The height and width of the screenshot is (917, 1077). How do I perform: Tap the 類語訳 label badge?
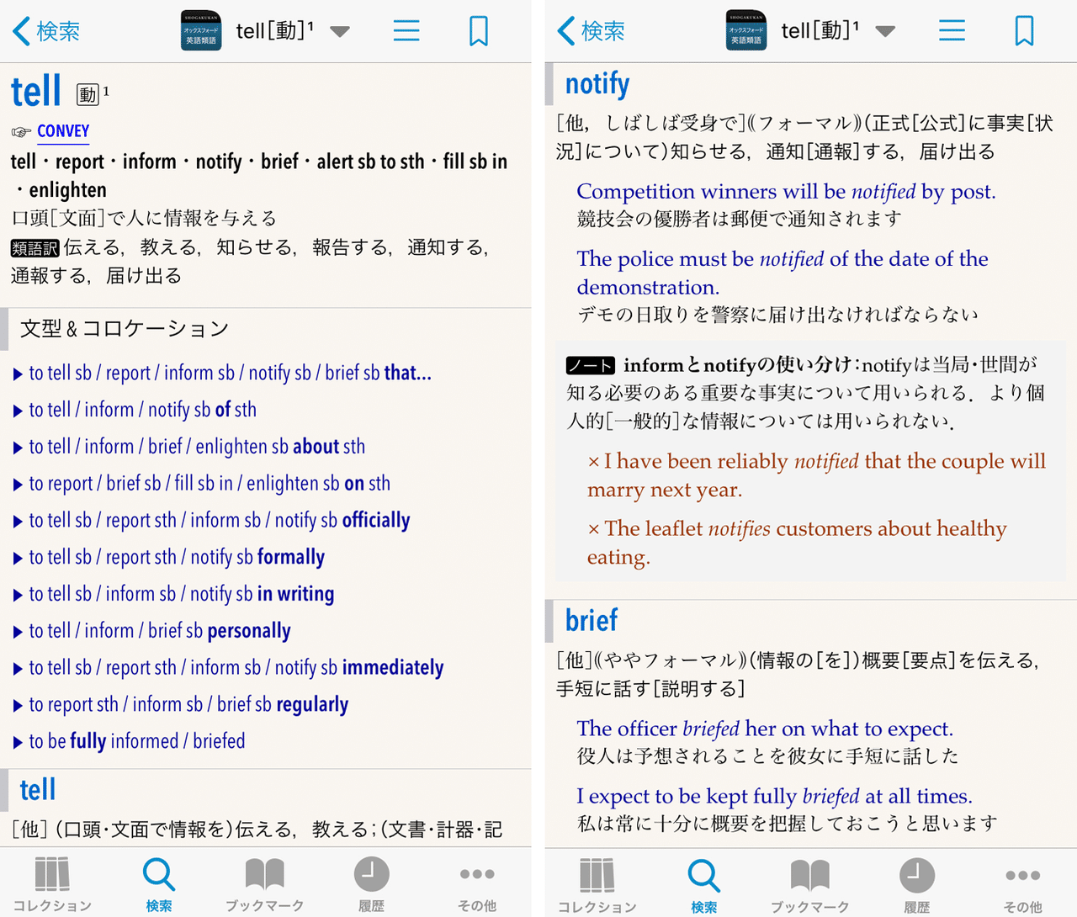(x=34, y=248)
